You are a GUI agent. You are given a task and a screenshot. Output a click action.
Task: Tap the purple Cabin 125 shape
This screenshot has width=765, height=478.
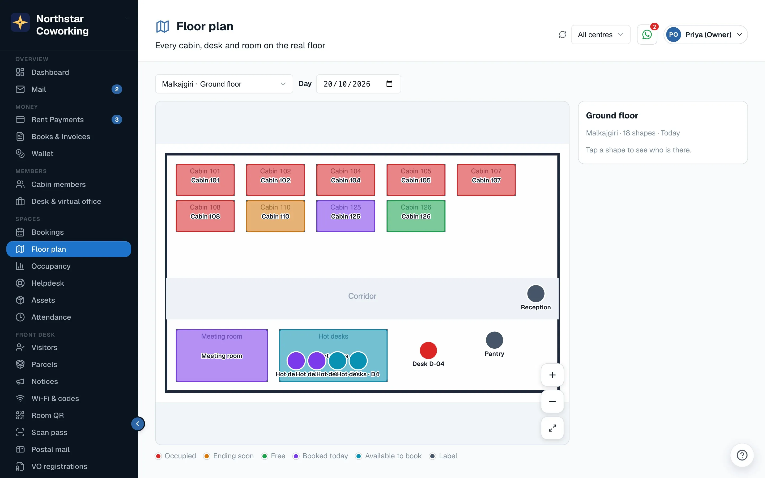(x=346, y=216)
